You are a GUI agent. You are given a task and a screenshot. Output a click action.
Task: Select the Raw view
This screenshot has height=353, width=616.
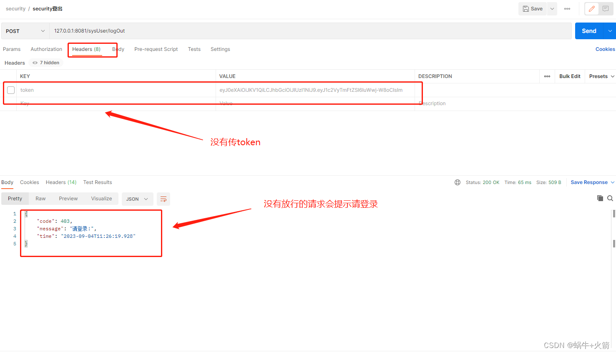coord(40,199)
